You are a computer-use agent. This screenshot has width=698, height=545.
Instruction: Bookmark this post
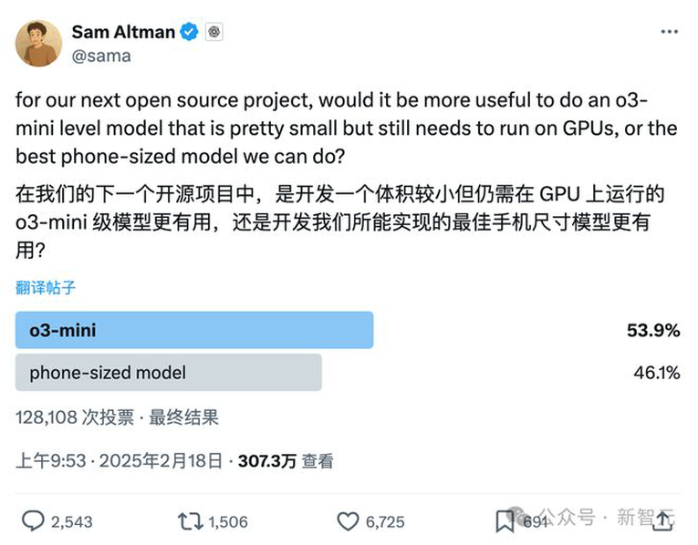pos(505,521)
